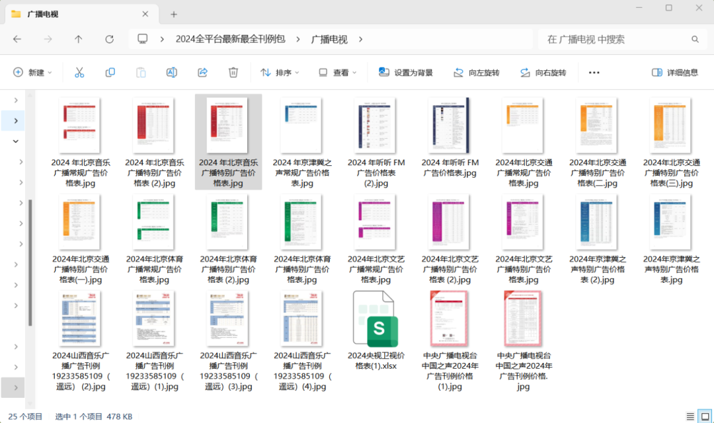The width and height of the screenshot is (714, 423).
Task: Close the 广播电视 tab
Action: [145, 14]
